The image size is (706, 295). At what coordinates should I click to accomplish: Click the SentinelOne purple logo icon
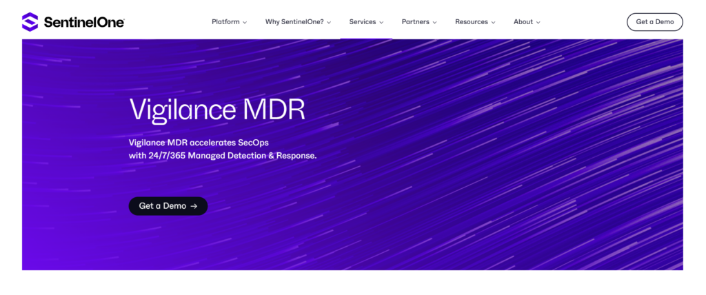[30, 22]
